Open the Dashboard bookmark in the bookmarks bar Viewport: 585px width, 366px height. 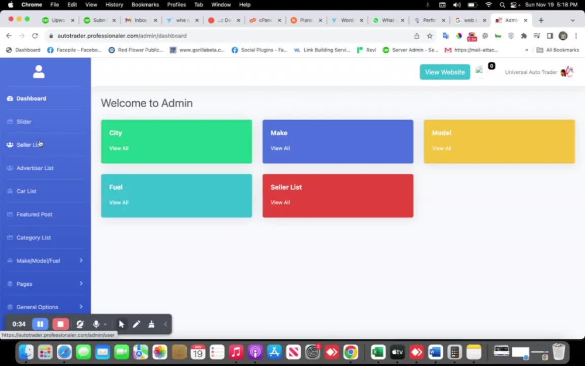(23, 50)
